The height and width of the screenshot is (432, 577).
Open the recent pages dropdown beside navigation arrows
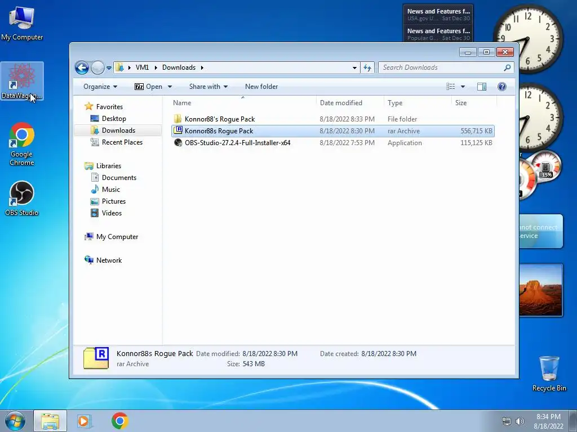pos(109,68)
